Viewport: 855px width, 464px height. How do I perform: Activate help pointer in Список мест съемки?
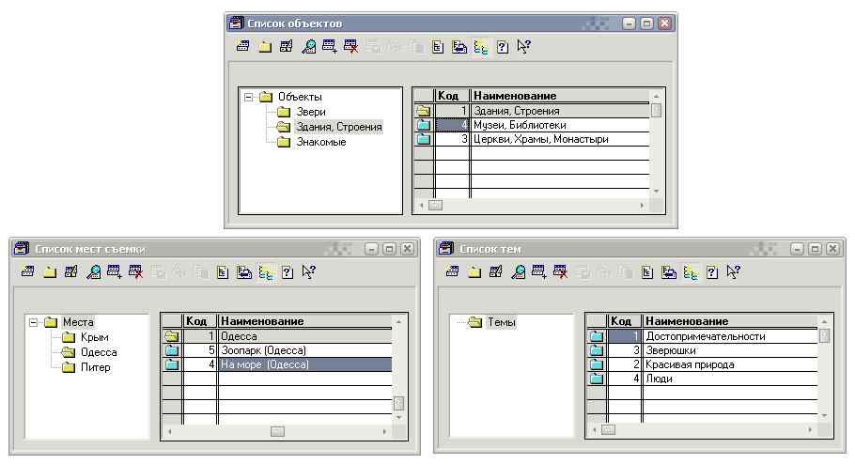pos(308,271)
